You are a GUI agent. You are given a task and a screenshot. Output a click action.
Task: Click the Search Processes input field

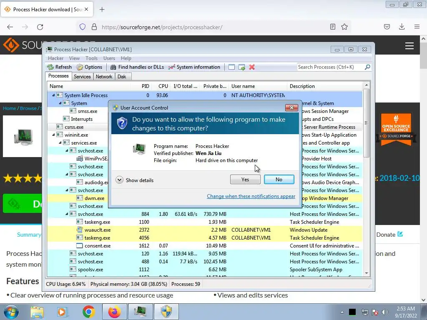pos(330,67)
